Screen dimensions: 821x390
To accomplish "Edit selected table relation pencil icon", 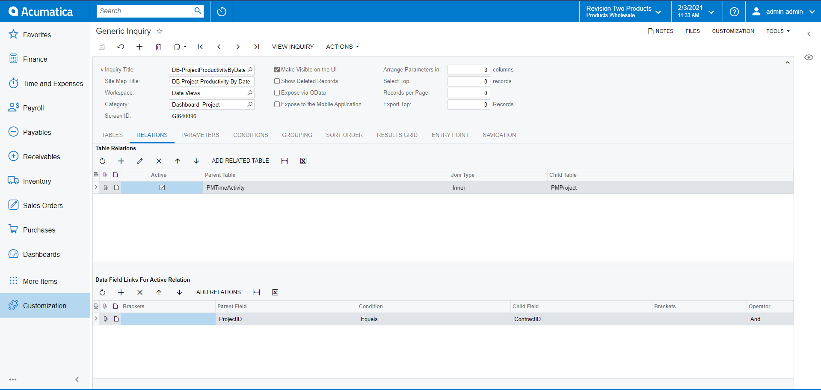I will click(x=140, y=161).
